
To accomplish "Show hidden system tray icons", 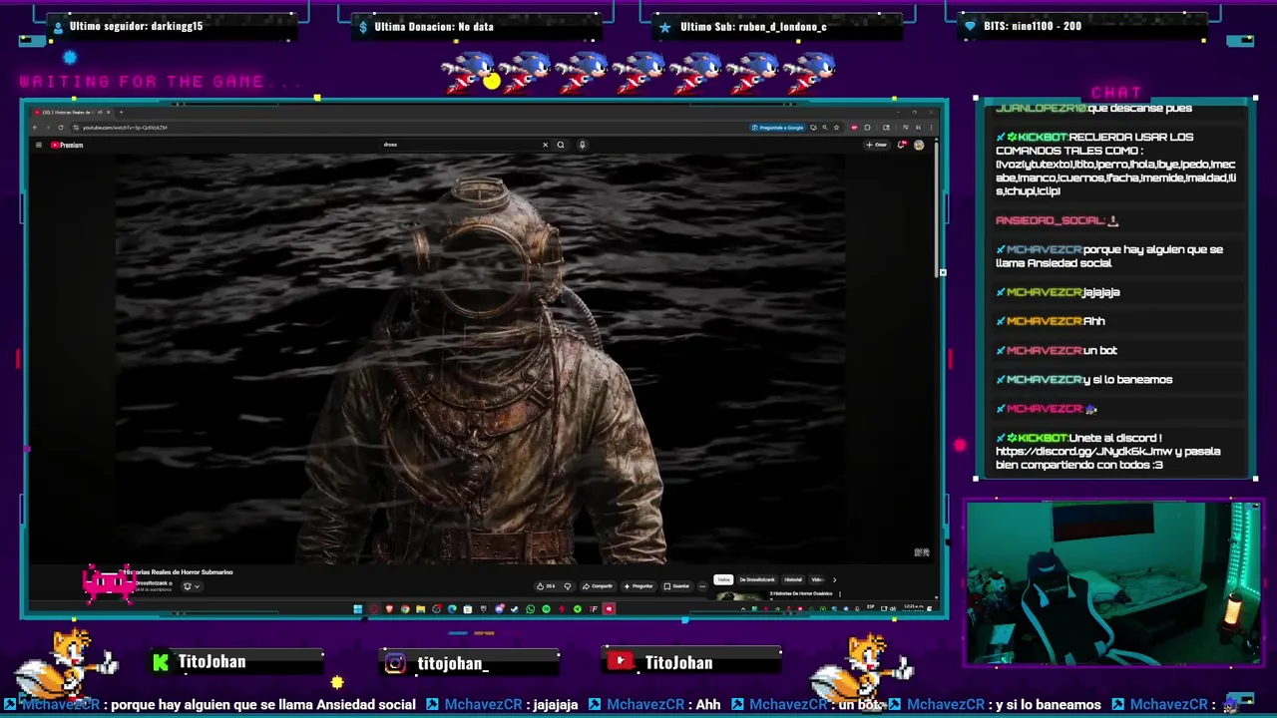I will [x=743, y=608].
